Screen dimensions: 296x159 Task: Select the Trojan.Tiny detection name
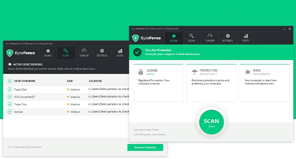click(20, 104)
